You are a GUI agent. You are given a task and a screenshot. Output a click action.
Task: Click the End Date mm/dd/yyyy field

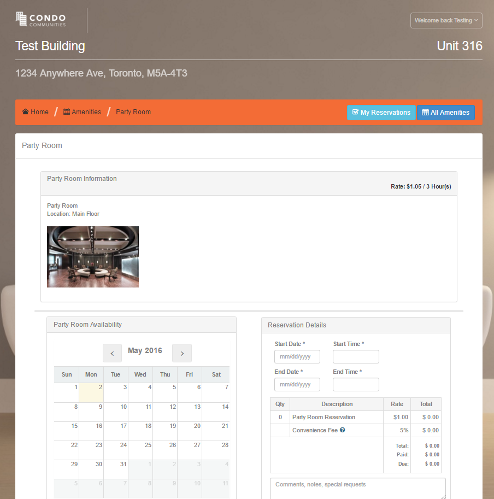coord(297,384)
